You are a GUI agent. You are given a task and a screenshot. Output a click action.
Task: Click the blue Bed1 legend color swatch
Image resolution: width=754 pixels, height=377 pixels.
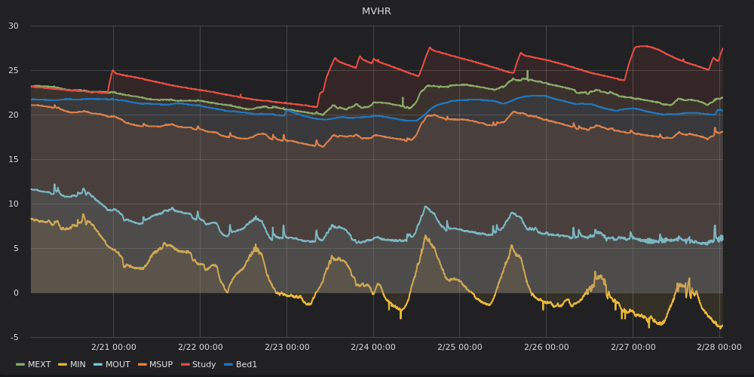[x=229, y=365]
